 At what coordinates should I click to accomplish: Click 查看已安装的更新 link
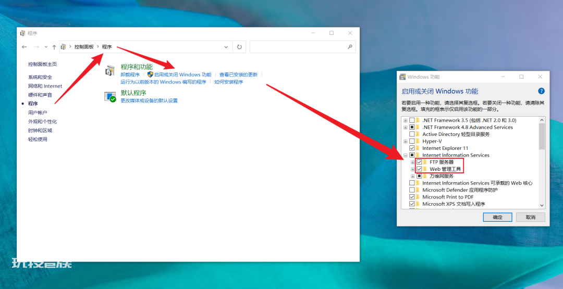point(238,74)
